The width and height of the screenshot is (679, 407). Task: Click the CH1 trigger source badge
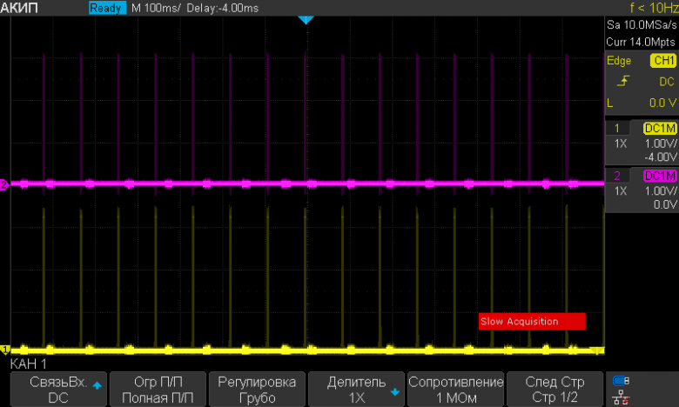pos(663,61)
